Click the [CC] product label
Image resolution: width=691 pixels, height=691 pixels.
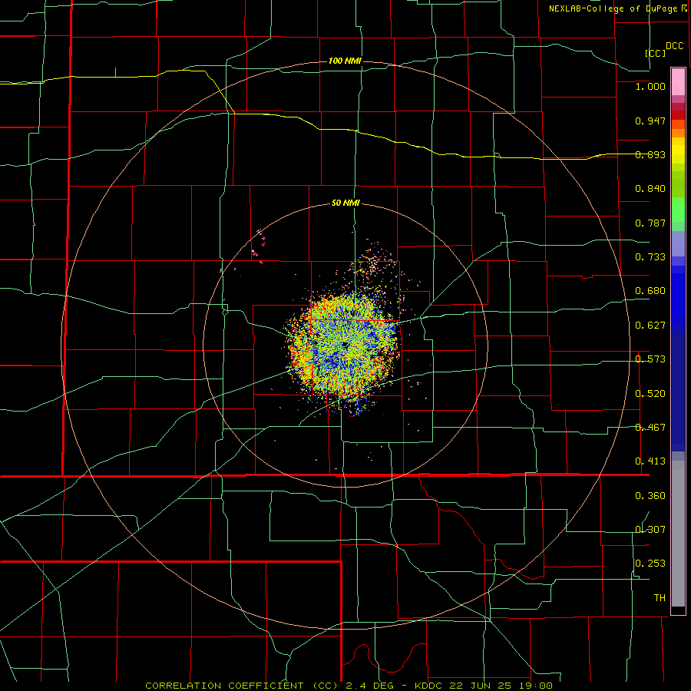[x=656, y=53]
